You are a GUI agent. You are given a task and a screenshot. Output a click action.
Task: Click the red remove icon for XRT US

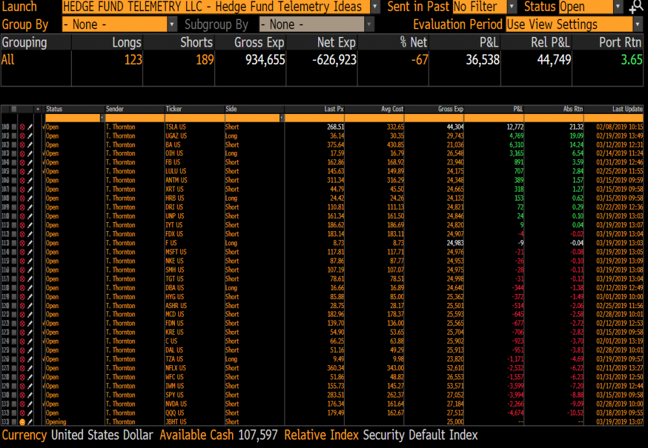tap(22, 190)
